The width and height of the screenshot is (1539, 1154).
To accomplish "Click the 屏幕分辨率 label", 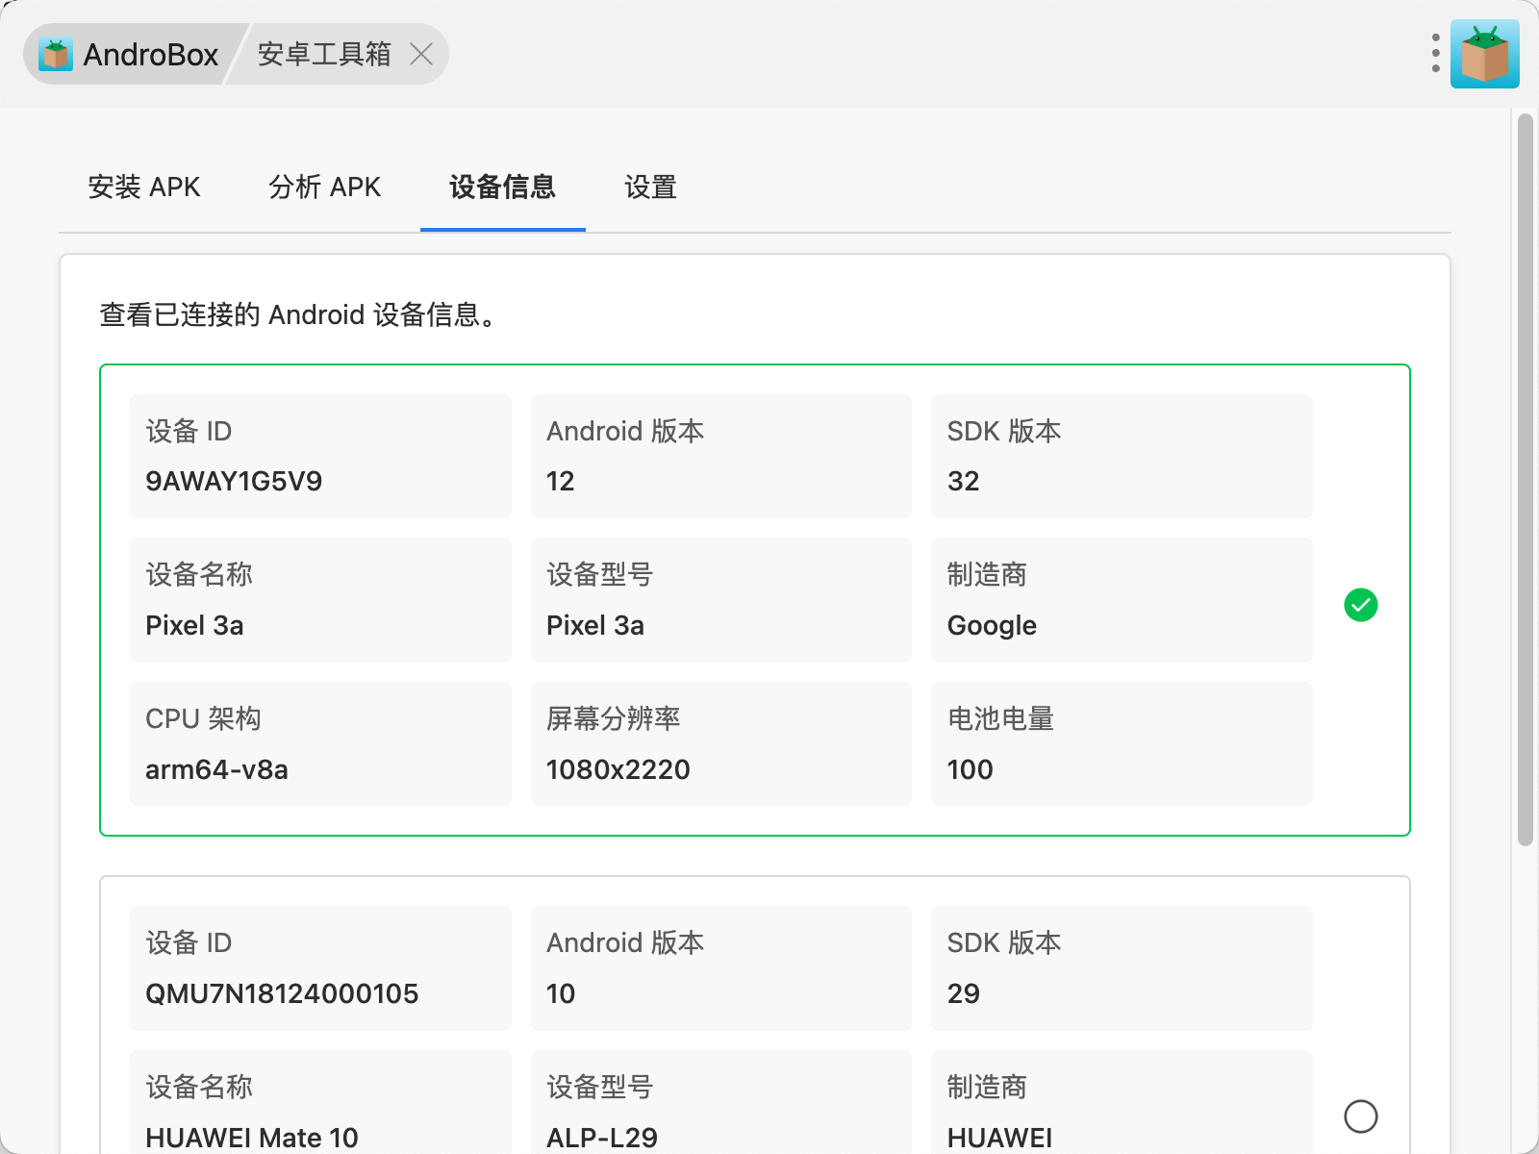I will pyautogui.click(x=614, y=718).
